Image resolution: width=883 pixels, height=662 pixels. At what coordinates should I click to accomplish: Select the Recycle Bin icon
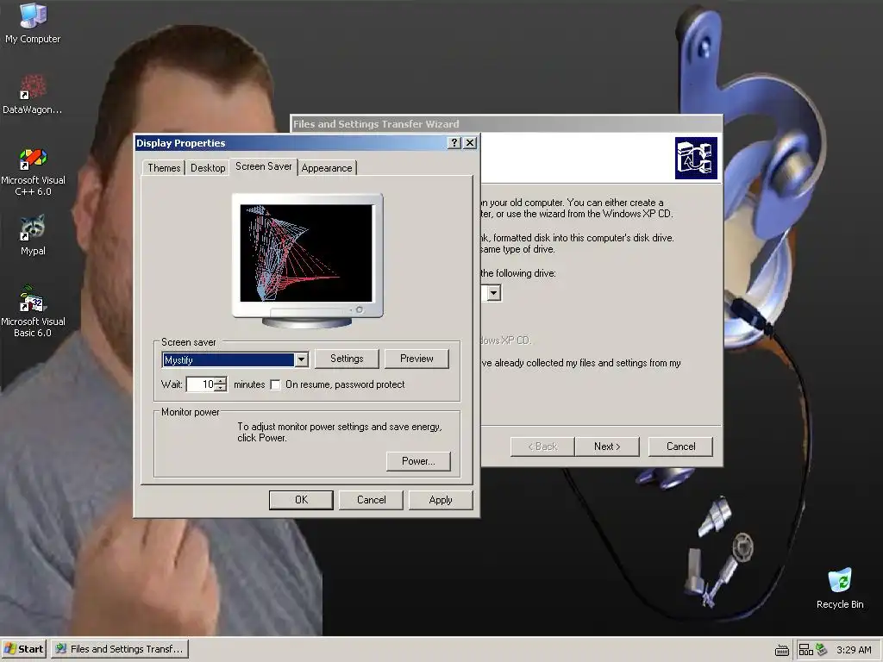(x=840, y=588)
